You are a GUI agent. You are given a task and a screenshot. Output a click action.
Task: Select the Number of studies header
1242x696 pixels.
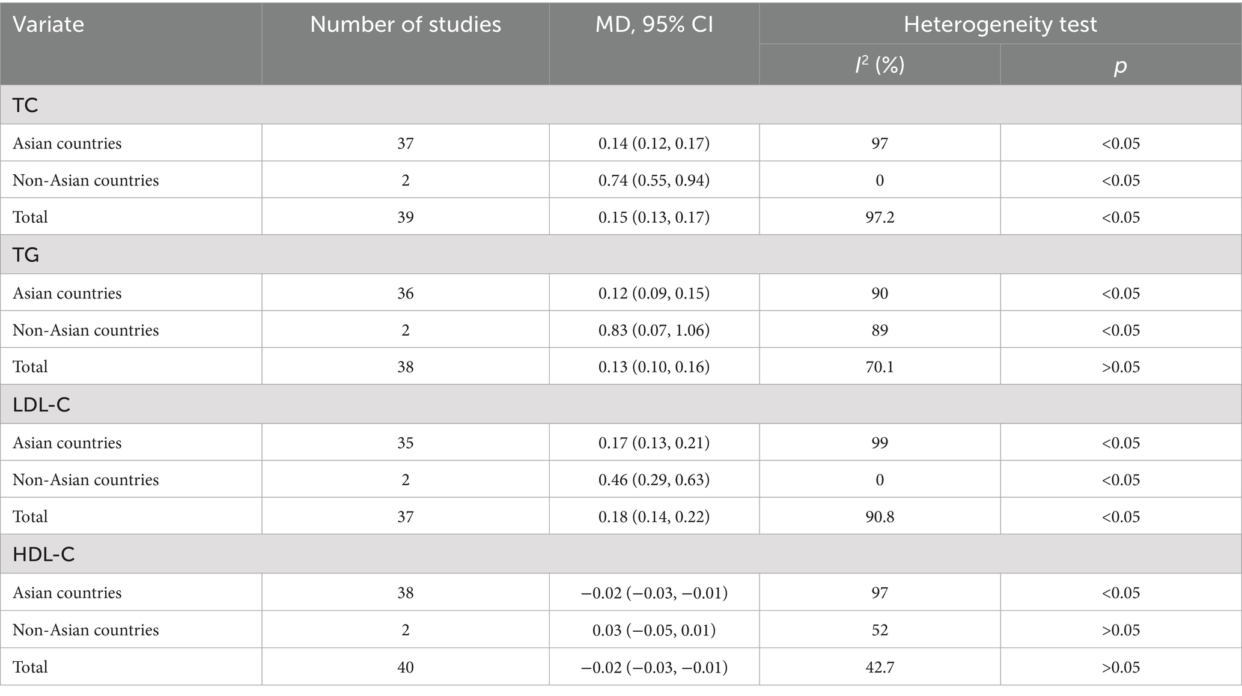[405, 25]
